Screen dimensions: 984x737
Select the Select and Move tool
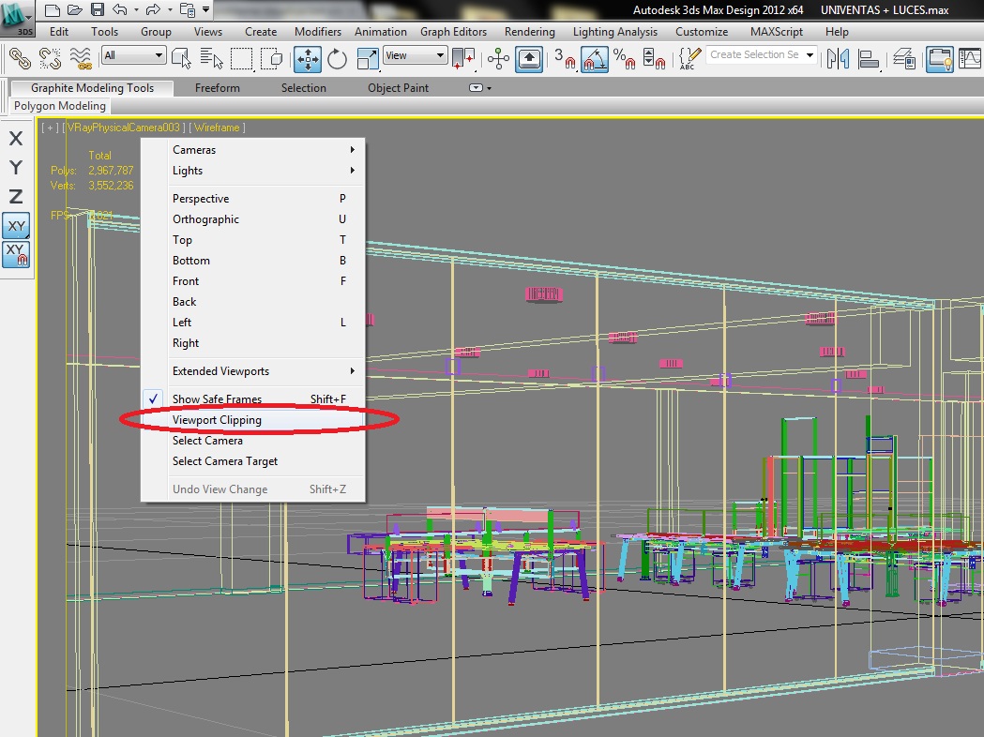308,59
